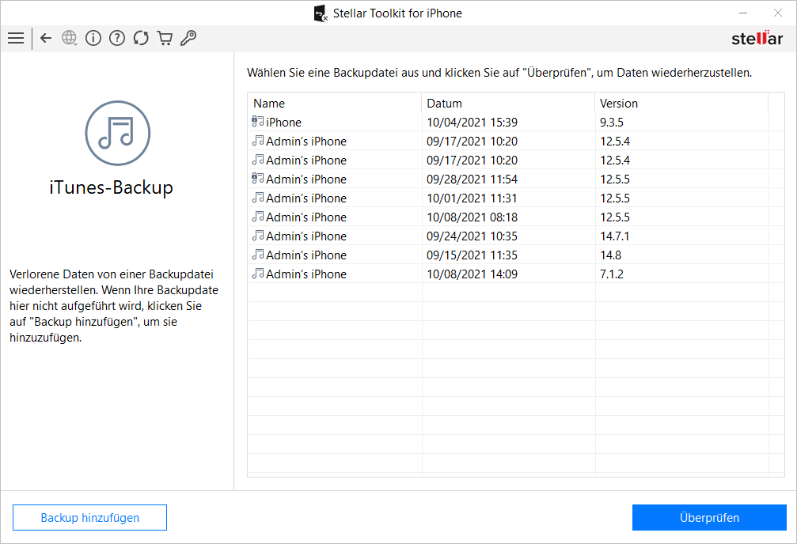Open help via question mark icon
The image size is (797, 544).
tap(117, 38)
